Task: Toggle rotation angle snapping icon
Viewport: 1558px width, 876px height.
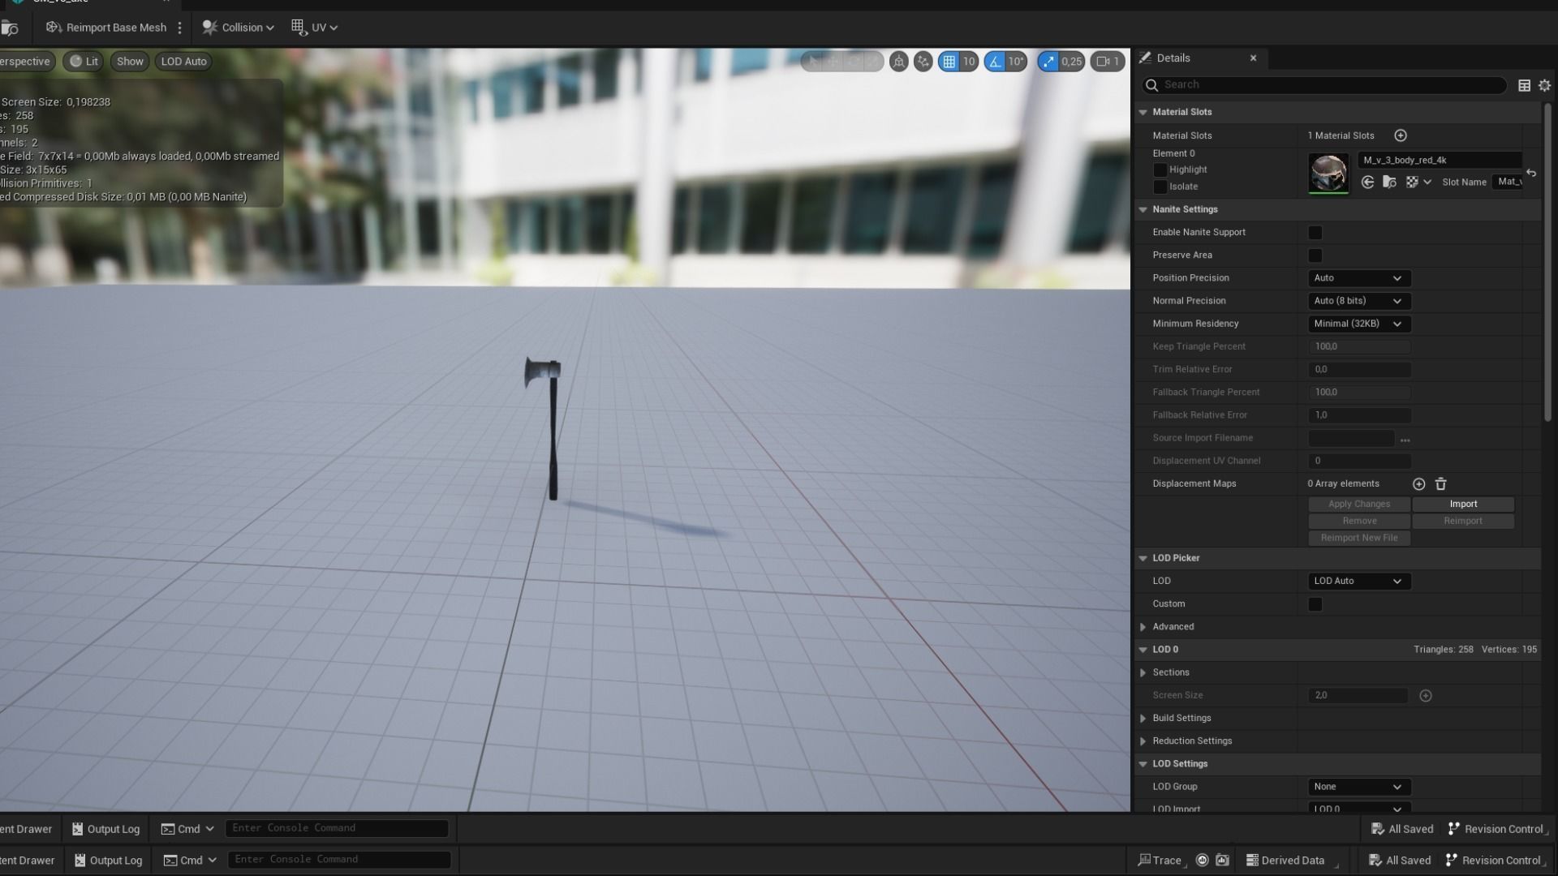Action: pos(995,62)
